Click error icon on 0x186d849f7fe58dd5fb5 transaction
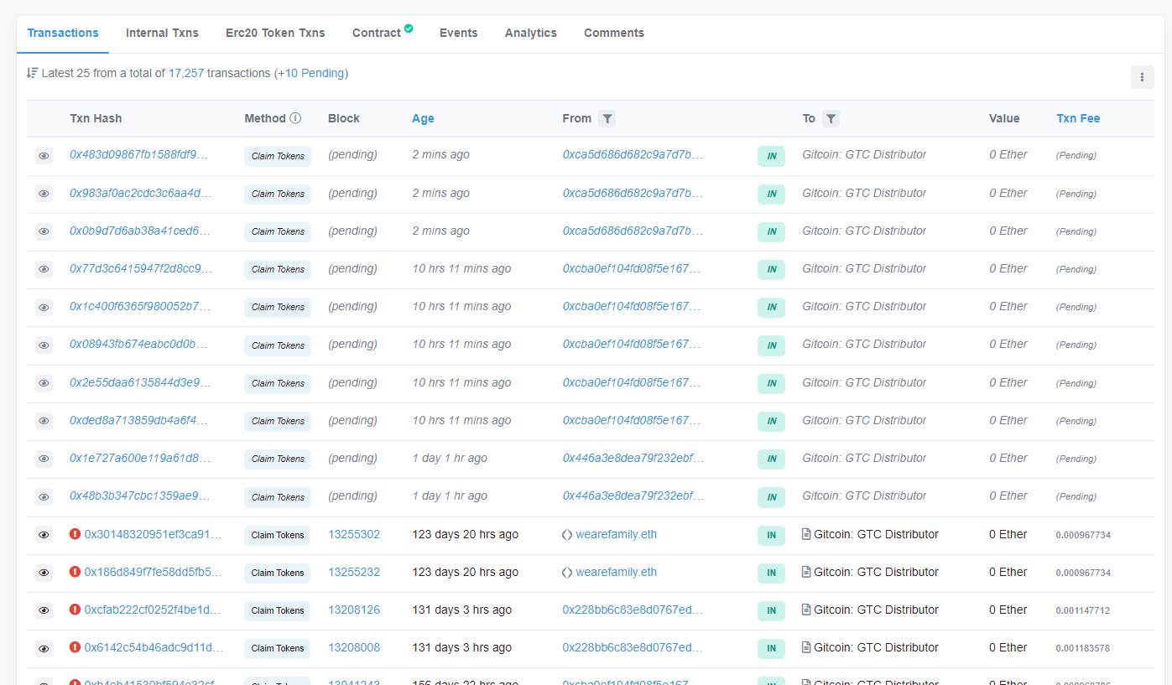This screenshot has width=1172, height=685. [75, 572]
